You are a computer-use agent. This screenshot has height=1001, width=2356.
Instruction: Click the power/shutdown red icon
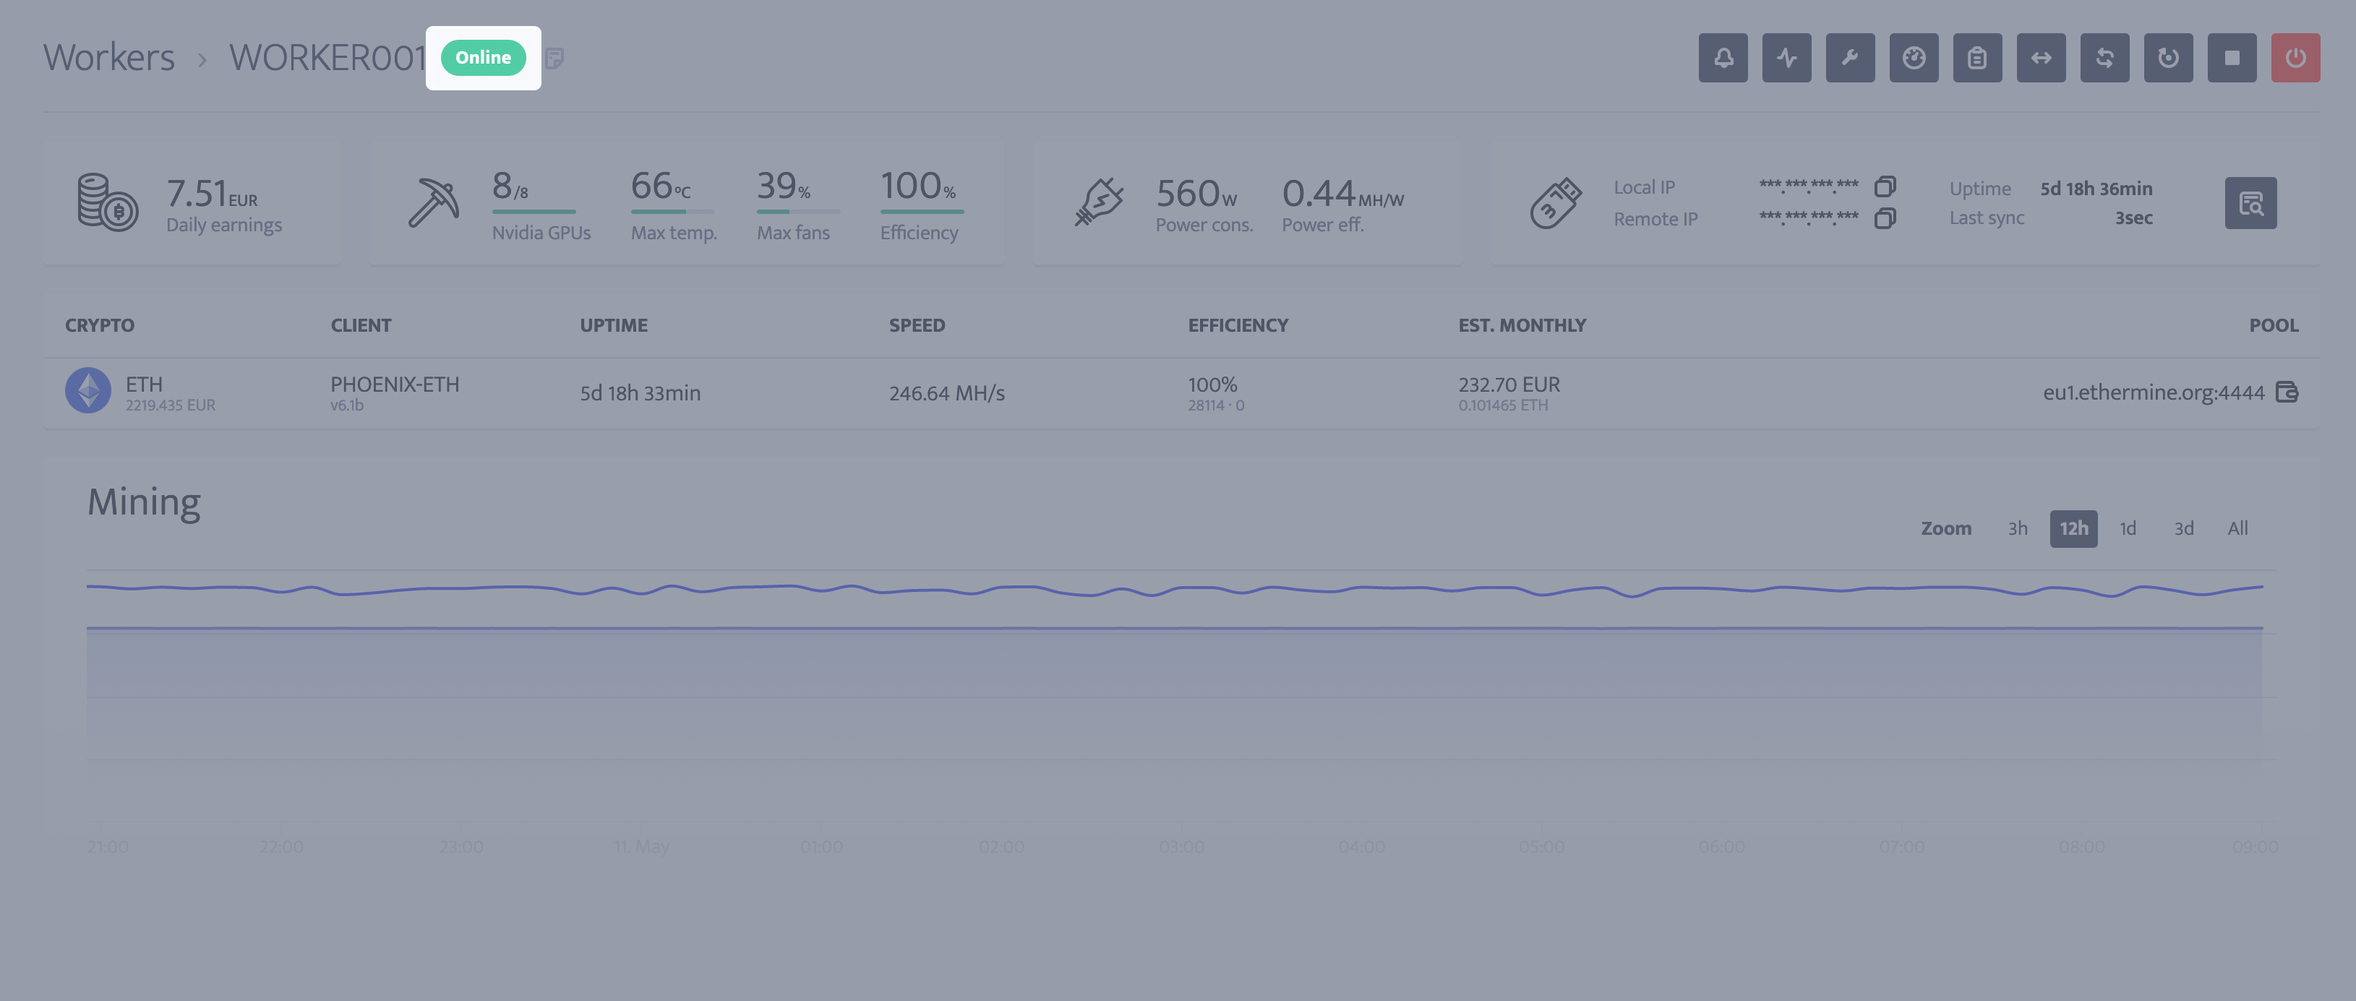(2296, 57)
